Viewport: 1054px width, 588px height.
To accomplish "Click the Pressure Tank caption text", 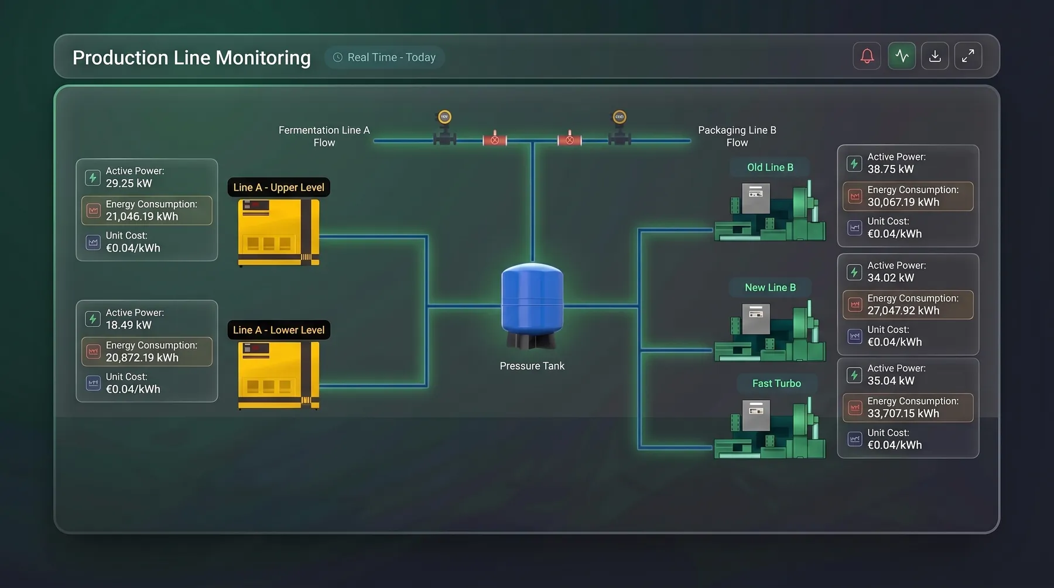I will [x=532, y=366].
